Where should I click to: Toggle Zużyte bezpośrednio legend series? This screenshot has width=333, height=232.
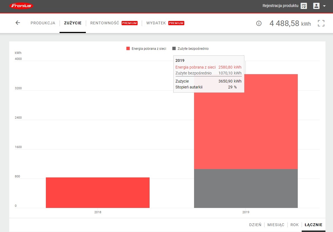pos(190,49)
